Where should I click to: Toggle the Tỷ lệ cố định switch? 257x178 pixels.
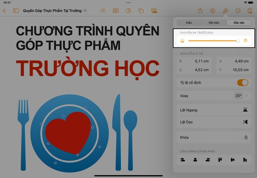243,83
